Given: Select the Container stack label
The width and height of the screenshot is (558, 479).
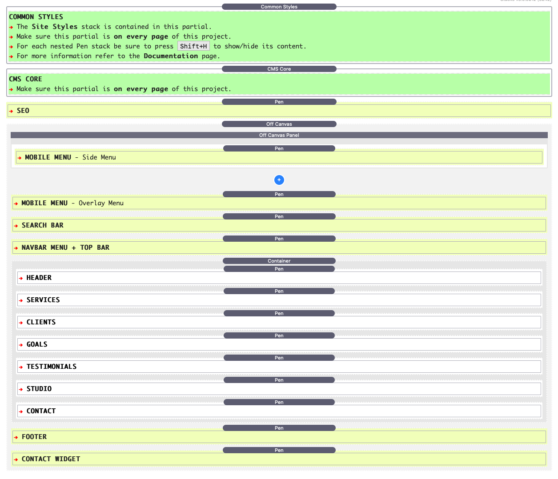Looking at the screenshot, I should pos(279,261).
